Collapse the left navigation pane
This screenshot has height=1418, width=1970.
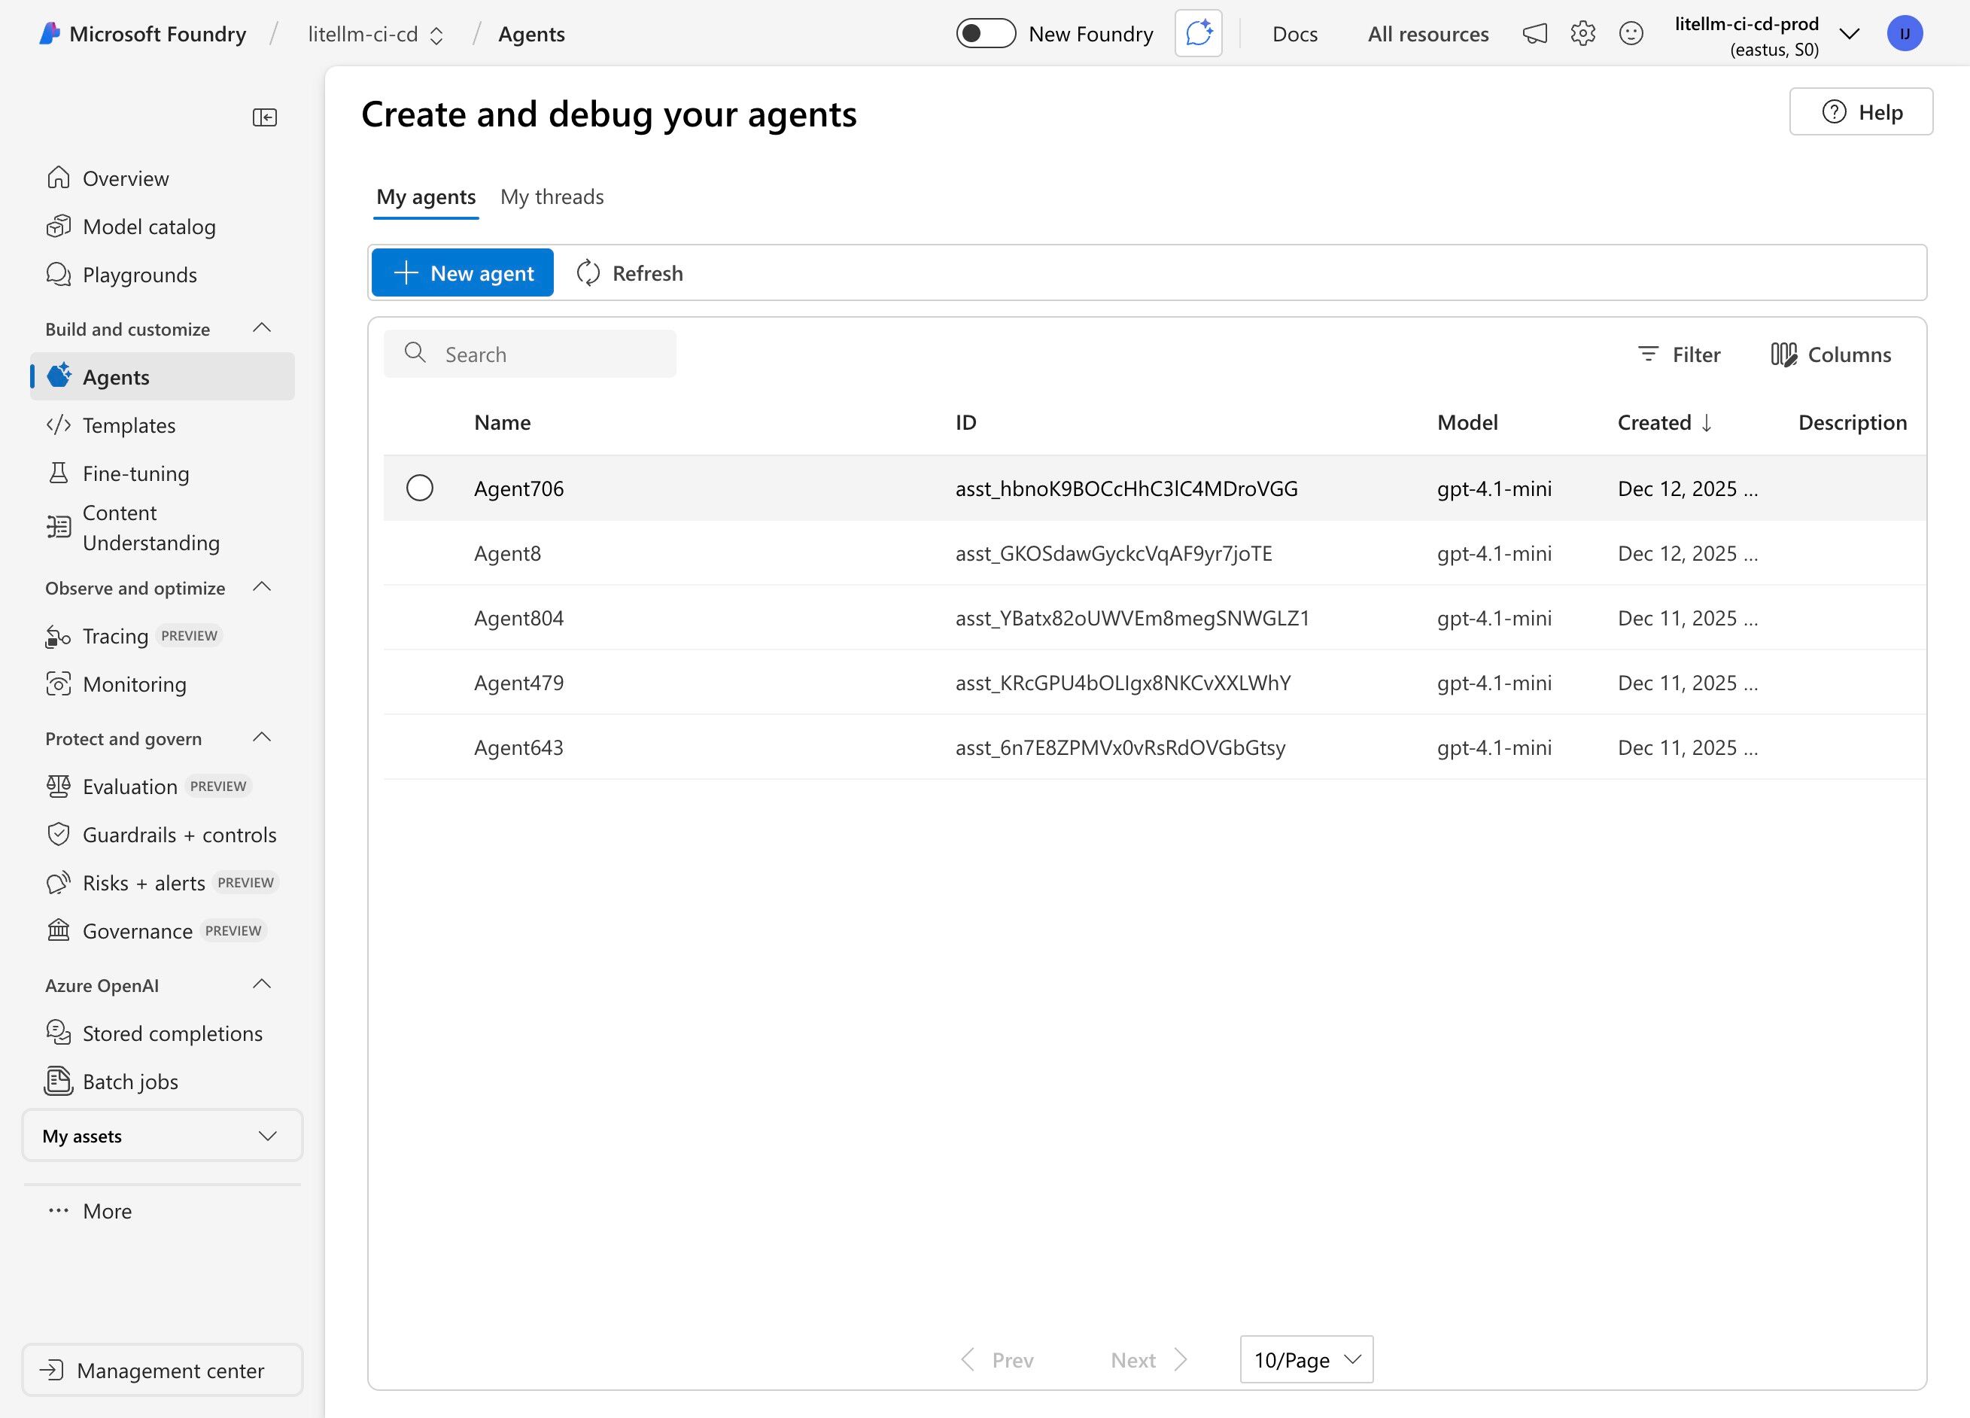(264, 117)
